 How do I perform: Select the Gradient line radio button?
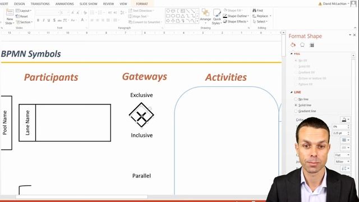click(x=296, y=111)
